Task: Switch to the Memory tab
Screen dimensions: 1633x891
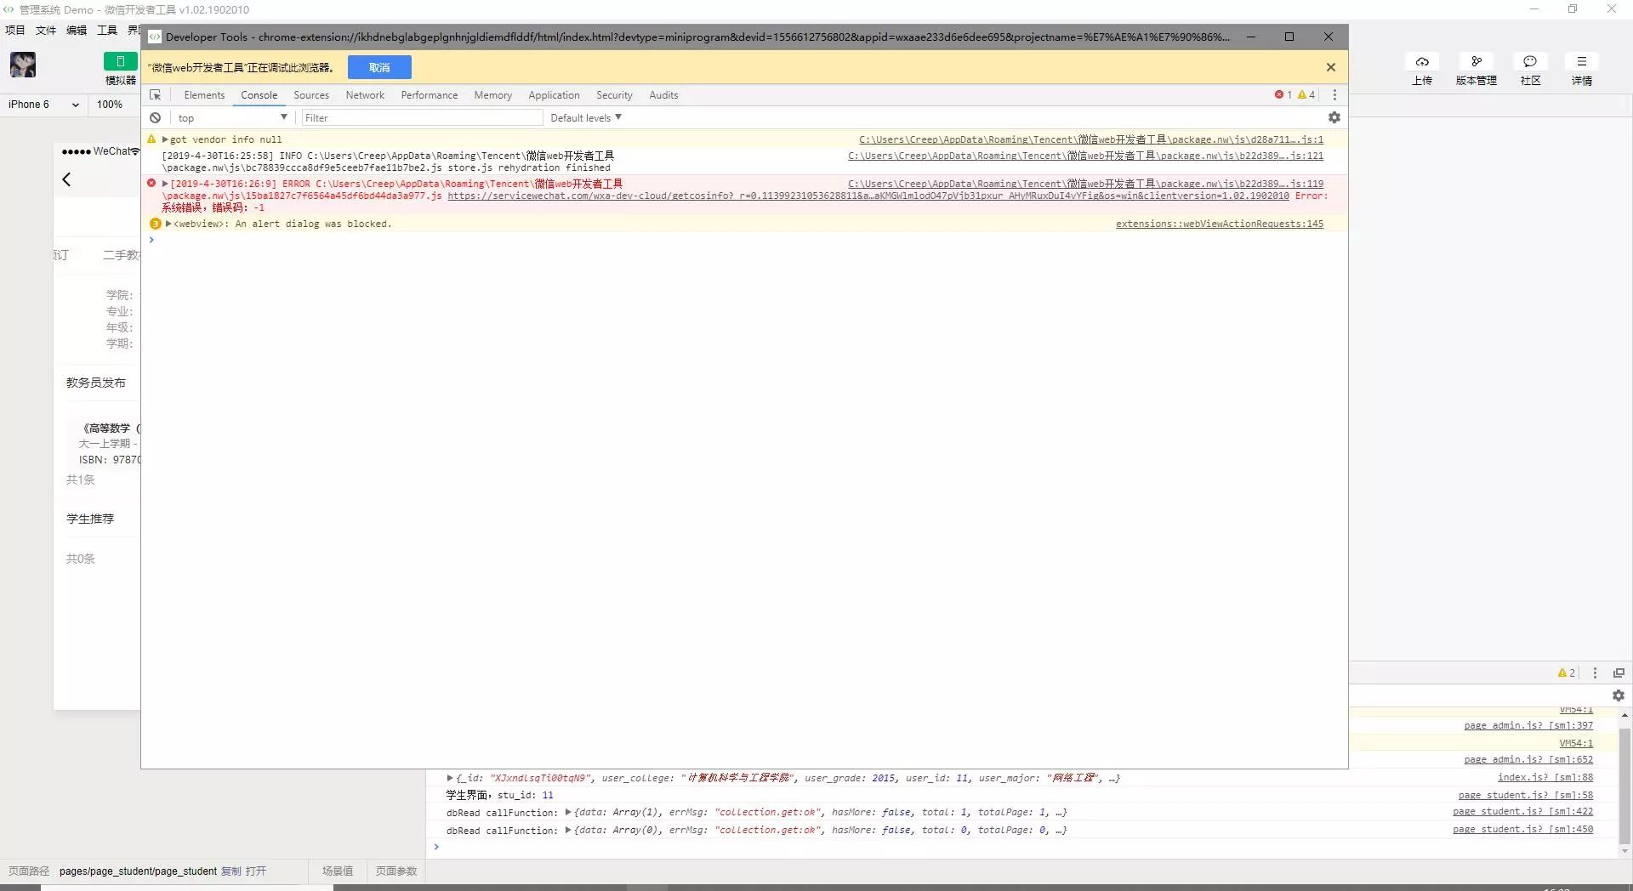Action: (x=493, y=95)
